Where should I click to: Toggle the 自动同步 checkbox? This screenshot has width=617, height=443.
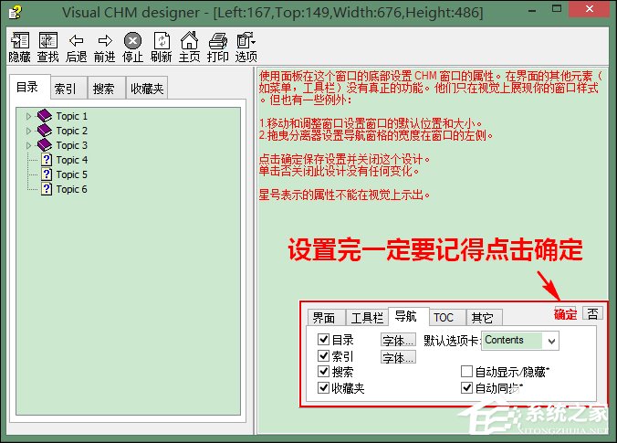pos(466,388)
